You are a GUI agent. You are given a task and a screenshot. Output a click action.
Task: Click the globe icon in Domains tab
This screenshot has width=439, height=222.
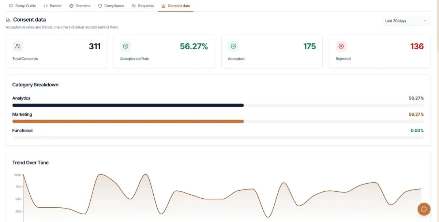point(71,6)
